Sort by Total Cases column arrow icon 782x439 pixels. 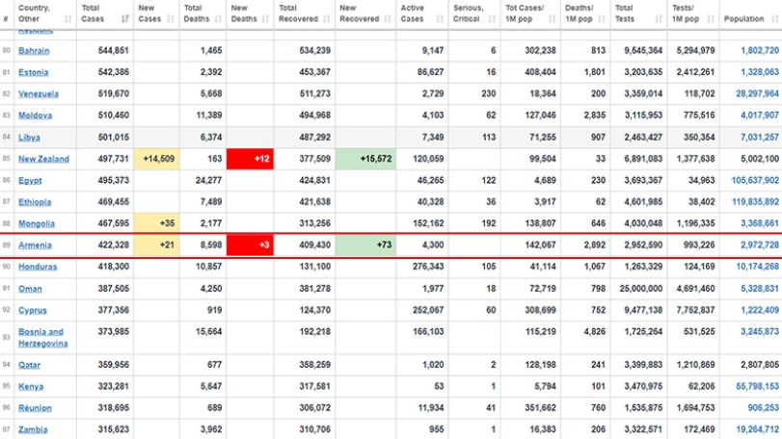click(x=125, y=19)
